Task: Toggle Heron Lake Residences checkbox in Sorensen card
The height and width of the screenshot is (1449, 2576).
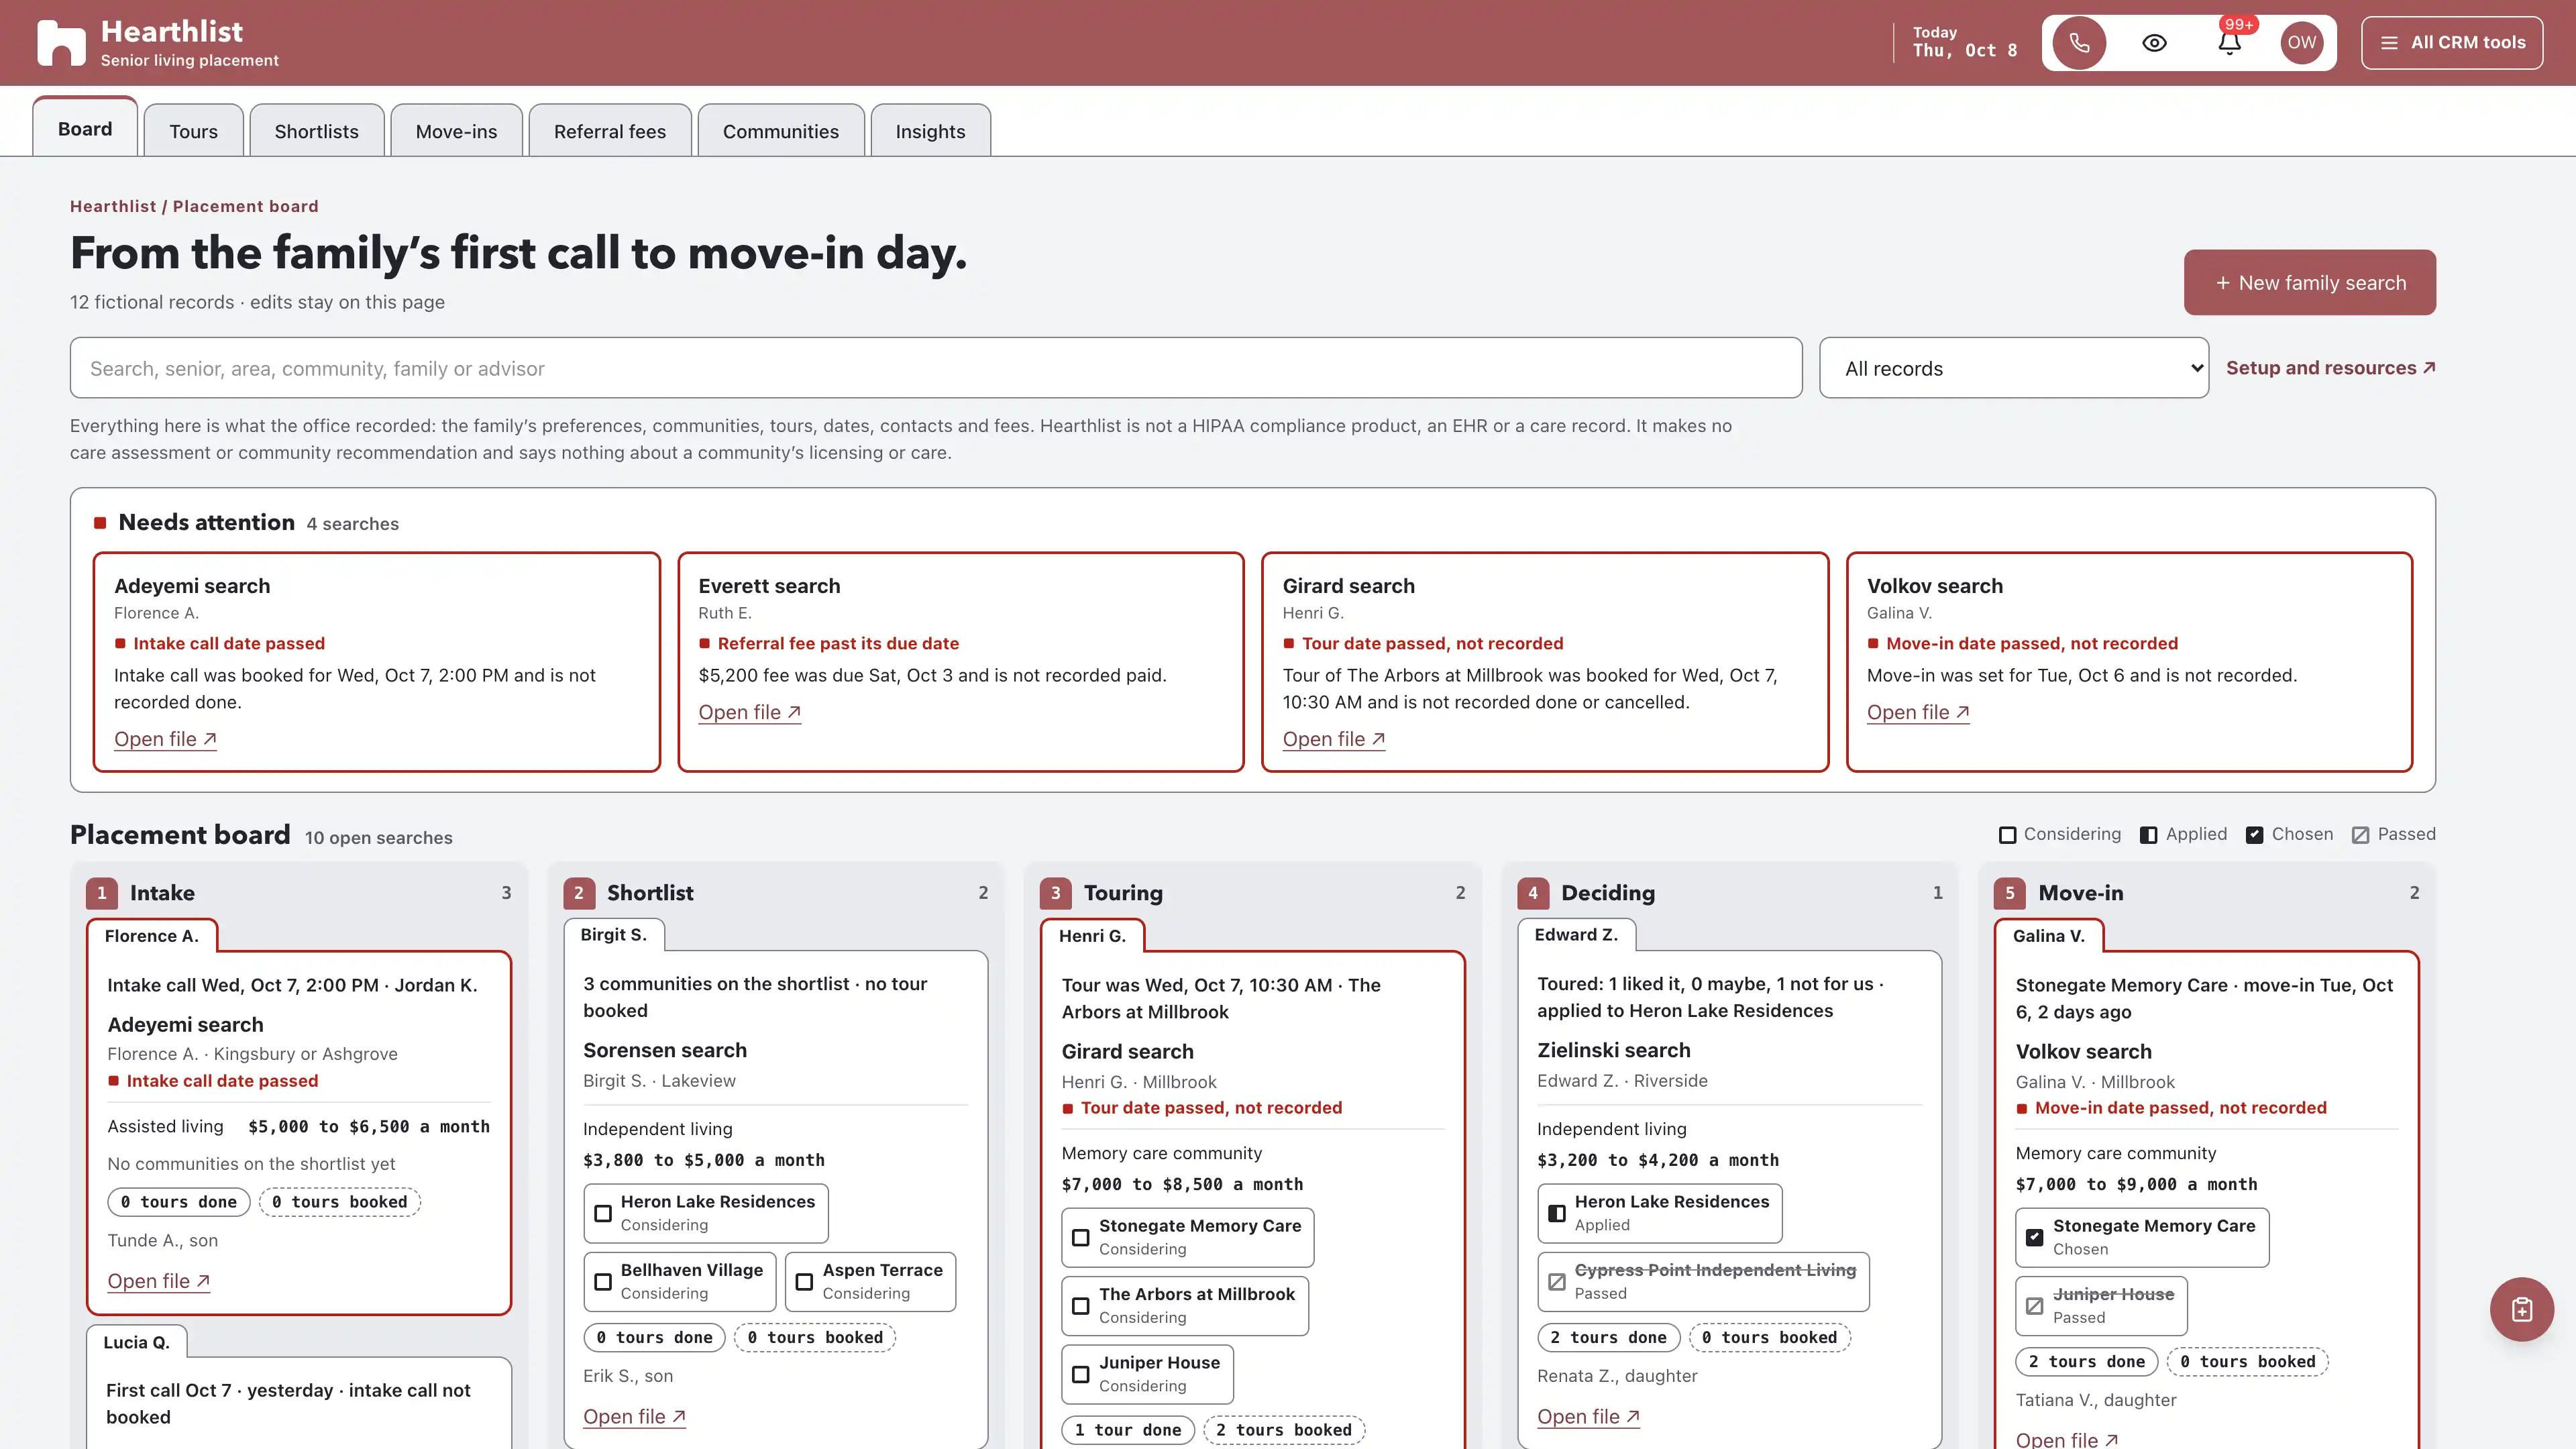Action: click(x=603, y=1213)
